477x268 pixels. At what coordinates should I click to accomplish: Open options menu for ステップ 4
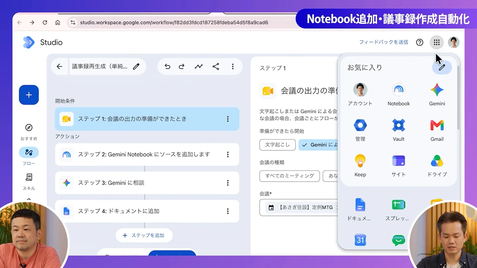pyautogui.click(x=228, y=211)
